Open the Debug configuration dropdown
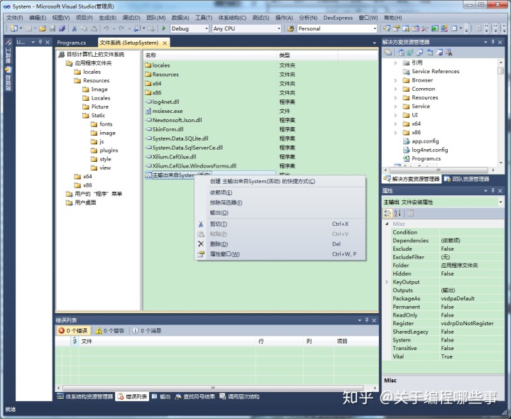 (207, 28)
